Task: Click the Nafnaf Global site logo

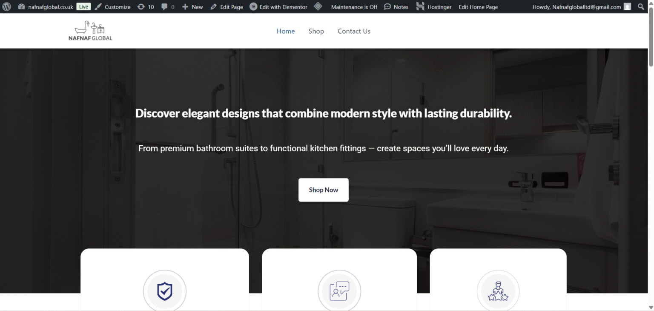Action: pos(90,31)
